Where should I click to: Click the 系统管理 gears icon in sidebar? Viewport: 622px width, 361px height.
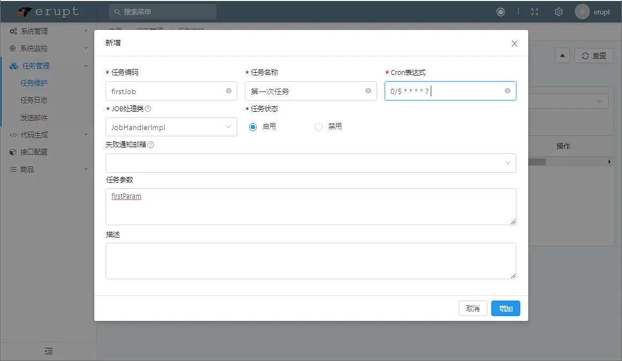[14, 31]
